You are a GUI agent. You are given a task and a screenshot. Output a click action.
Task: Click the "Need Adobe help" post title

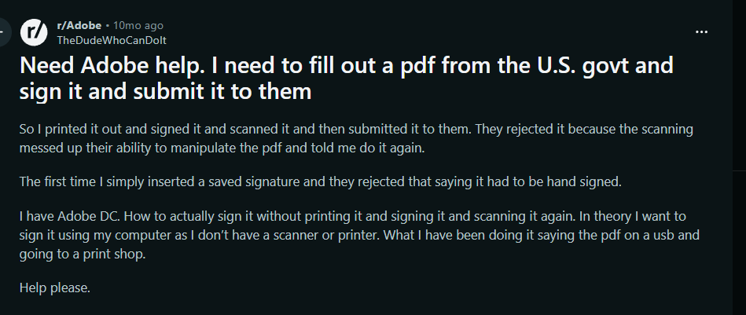[346, 66]
